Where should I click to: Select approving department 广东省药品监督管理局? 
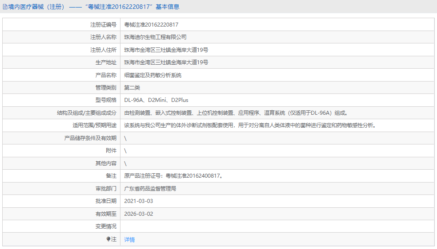150,189
